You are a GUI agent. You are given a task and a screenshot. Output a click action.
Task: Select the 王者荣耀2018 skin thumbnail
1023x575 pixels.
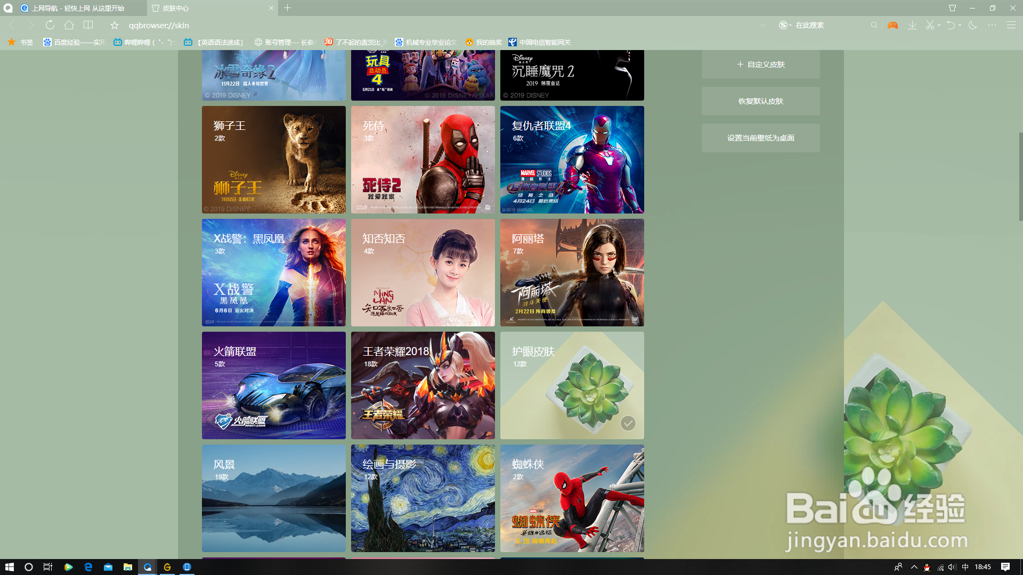[423, 385]
